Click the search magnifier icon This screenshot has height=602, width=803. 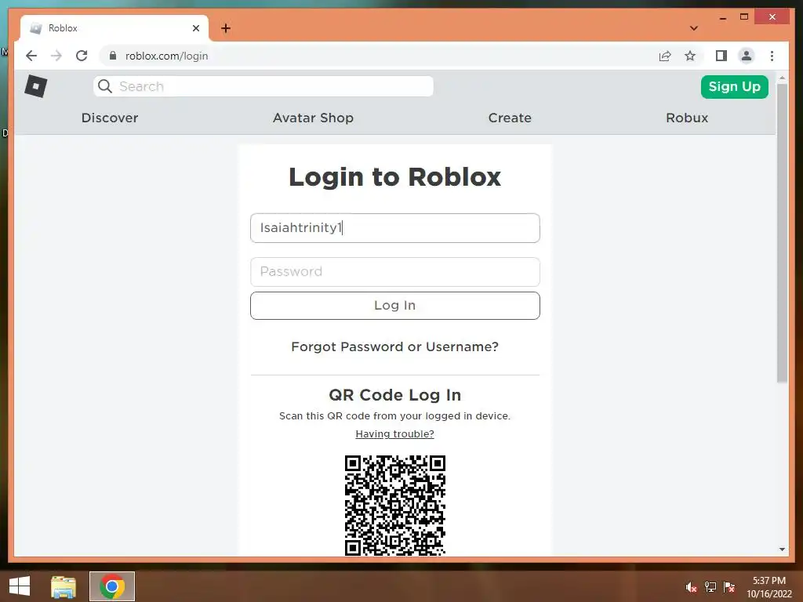pyautogui.click(x=105, y=86)
